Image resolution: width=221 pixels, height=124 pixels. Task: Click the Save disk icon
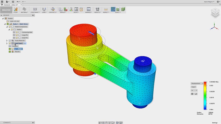(x=13, y=2)
